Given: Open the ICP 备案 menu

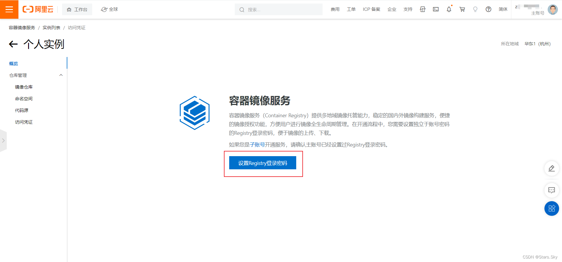Looking at the screenshot, I should [x=371, y=9].
